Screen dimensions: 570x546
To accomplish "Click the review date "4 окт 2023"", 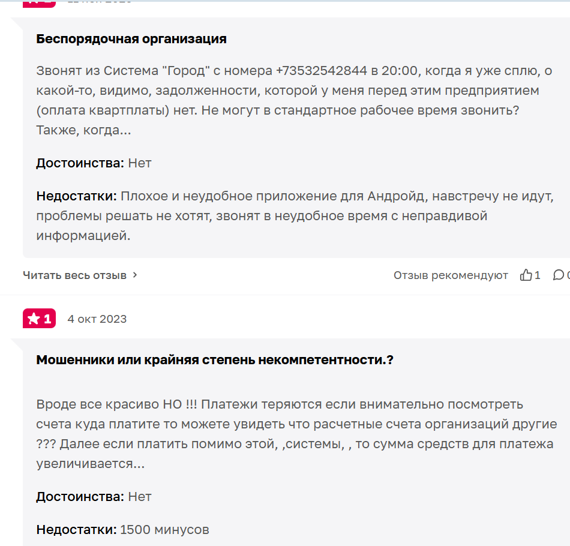I will coord(97,319).
